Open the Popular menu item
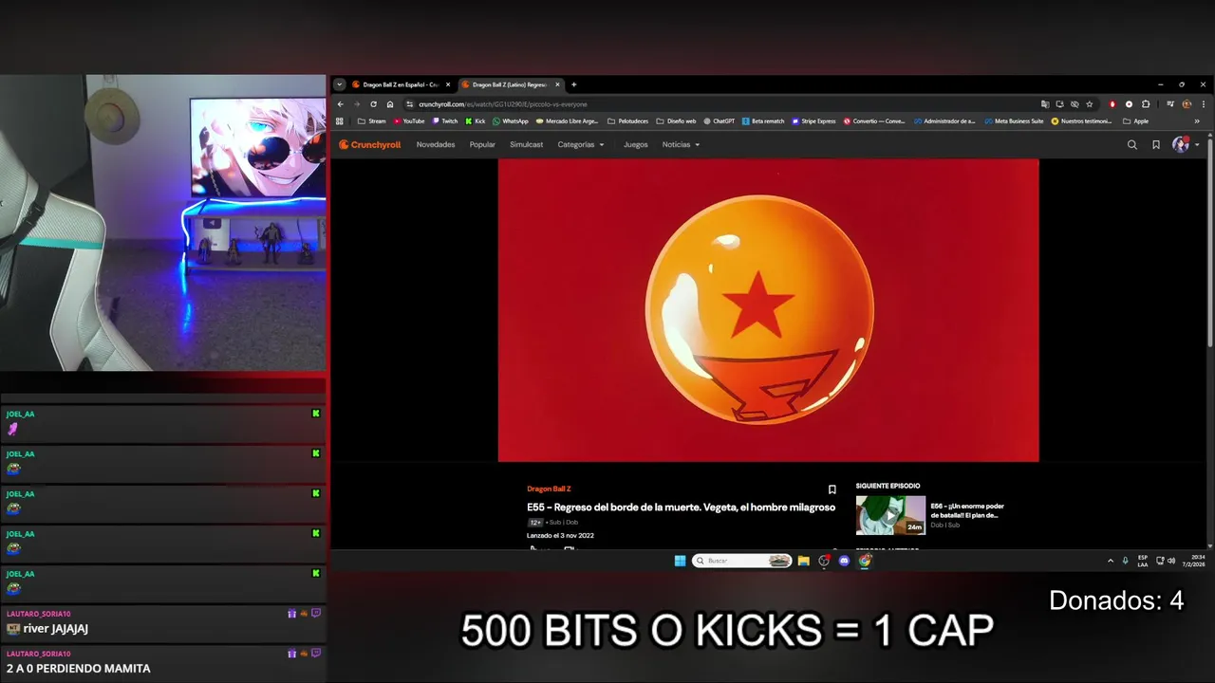Screen dimensions: 1215x683 click(482, 145)
